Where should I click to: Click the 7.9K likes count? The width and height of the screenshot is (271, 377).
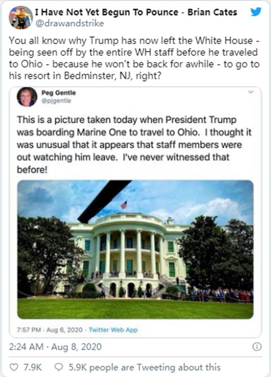[x=32, y=368]
